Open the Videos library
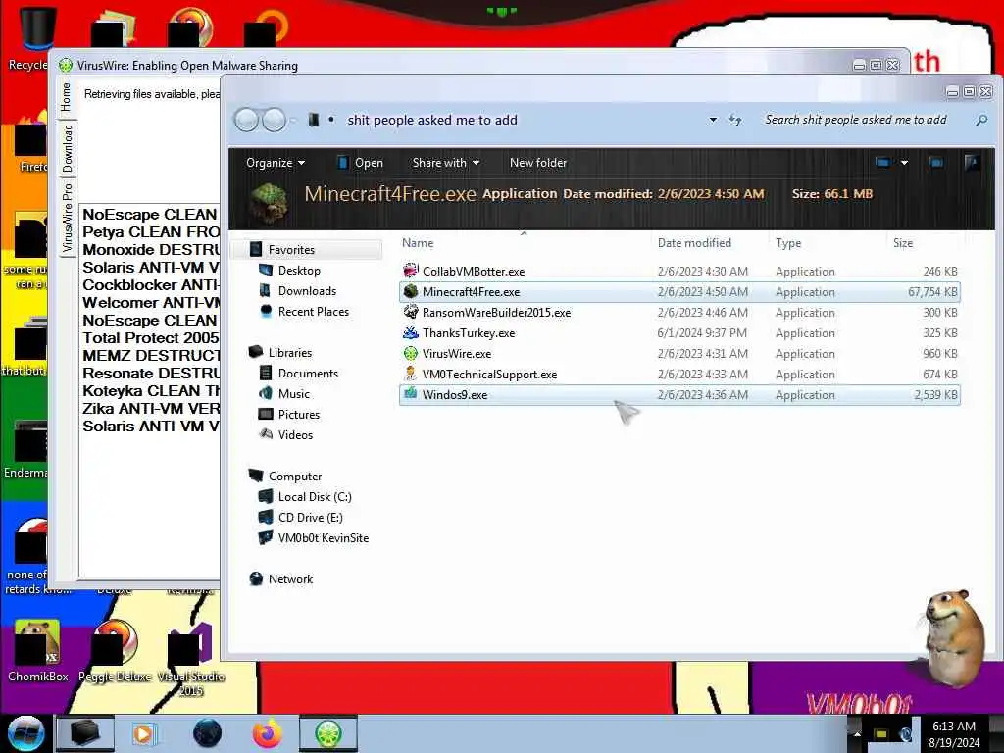1004x753 pixels. tap(295, 434)
